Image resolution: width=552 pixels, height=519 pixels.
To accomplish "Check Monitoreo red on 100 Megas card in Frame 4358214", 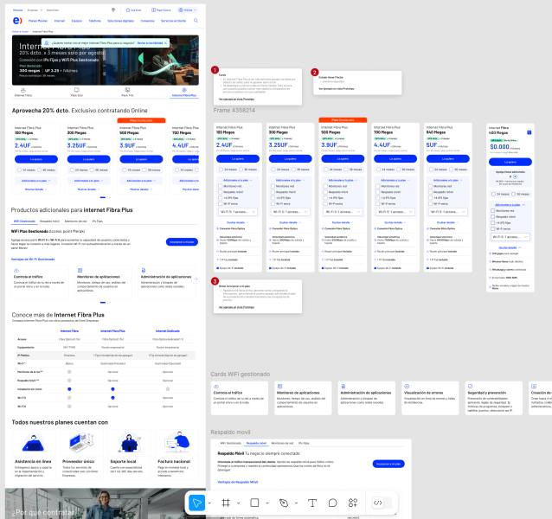I will click(221, 186).
